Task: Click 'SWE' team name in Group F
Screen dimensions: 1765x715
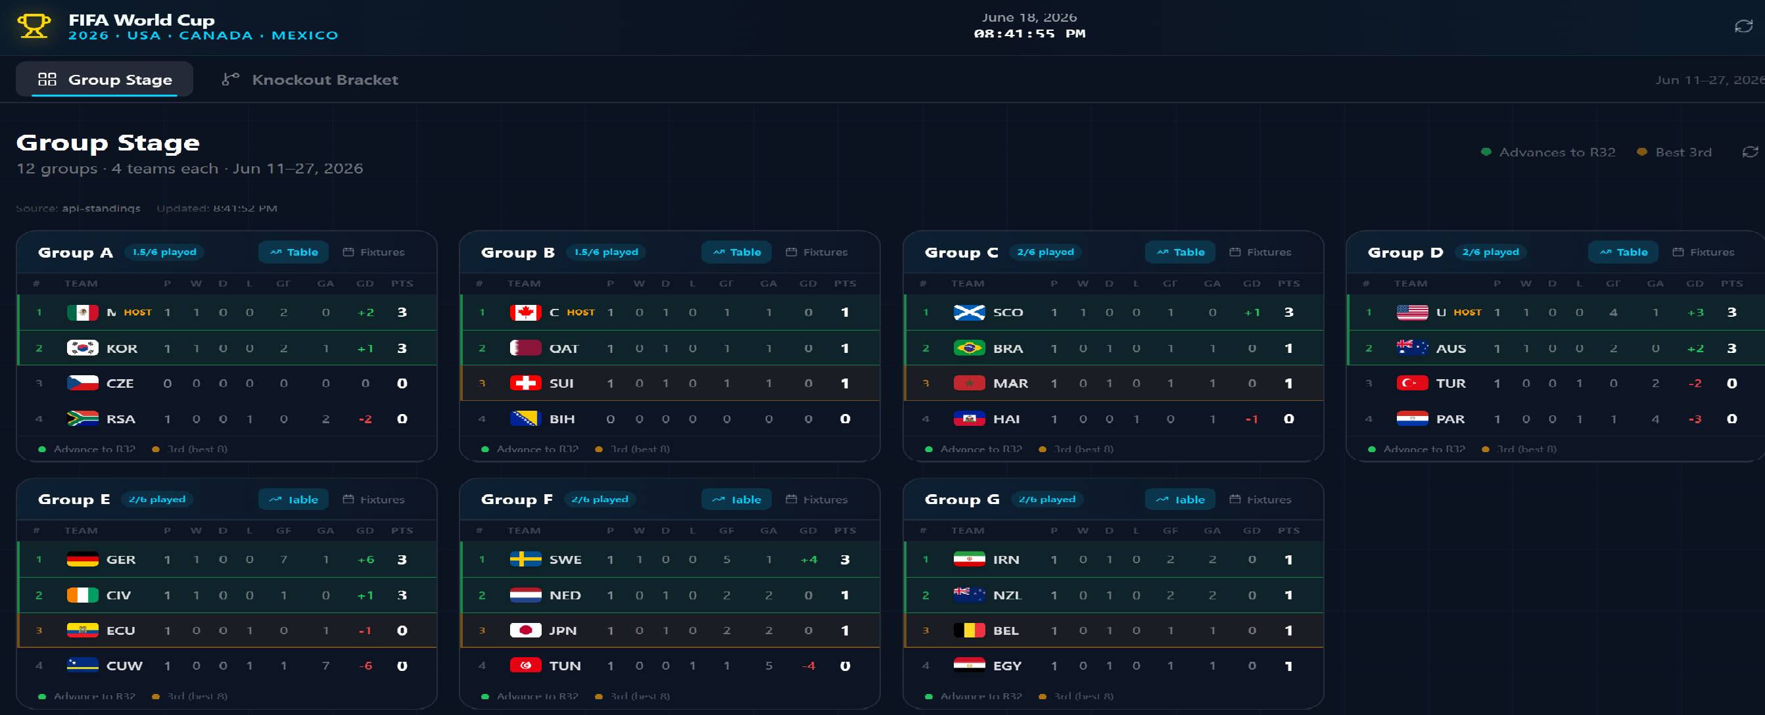Action: pos(565,559)
